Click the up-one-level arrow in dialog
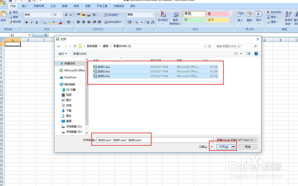The height and width of the screenshot is (186, 298). [x=75, y=46]
